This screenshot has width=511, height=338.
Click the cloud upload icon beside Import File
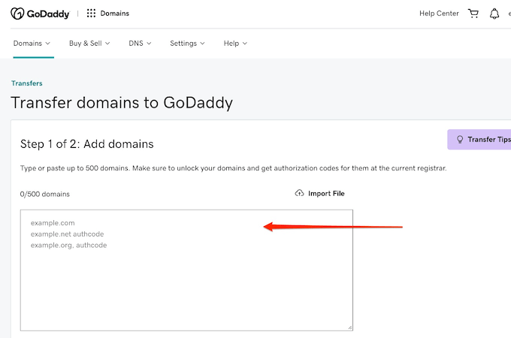pyautogui.click(x=300, y=193)
